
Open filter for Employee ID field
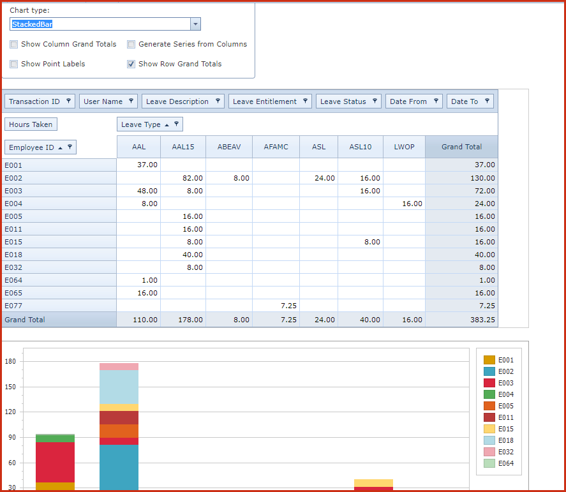click(x=70, y=147)
